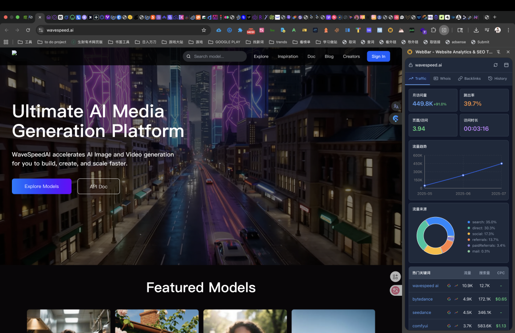This screenshot has width=515, height=333.
Task: Open the browser Extensions puzzle icon
Action: click(433, 30)
